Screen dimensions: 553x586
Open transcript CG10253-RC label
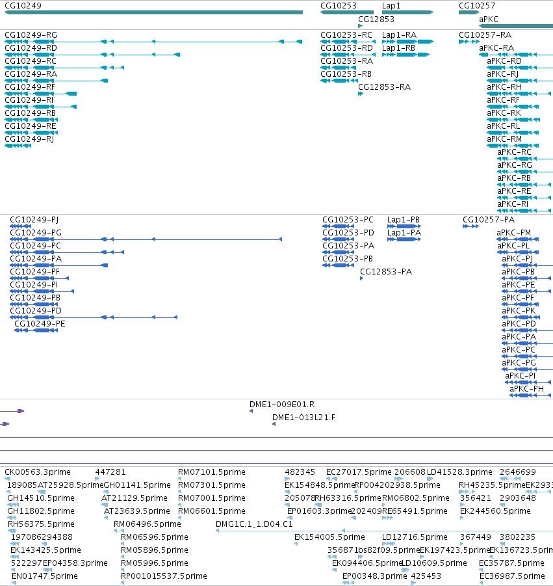coord(346,34)
